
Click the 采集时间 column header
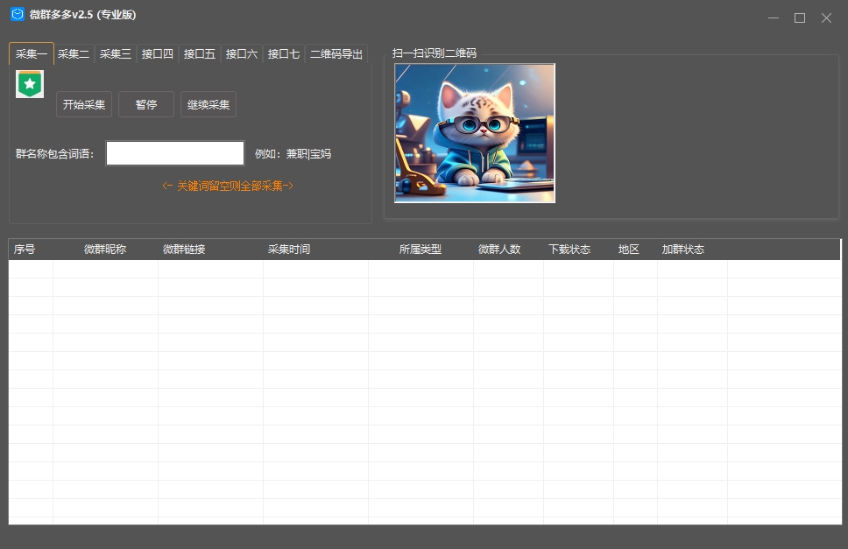pos(289,249)
